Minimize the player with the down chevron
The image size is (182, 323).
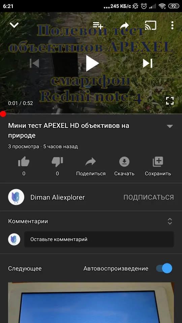[14, 25]
